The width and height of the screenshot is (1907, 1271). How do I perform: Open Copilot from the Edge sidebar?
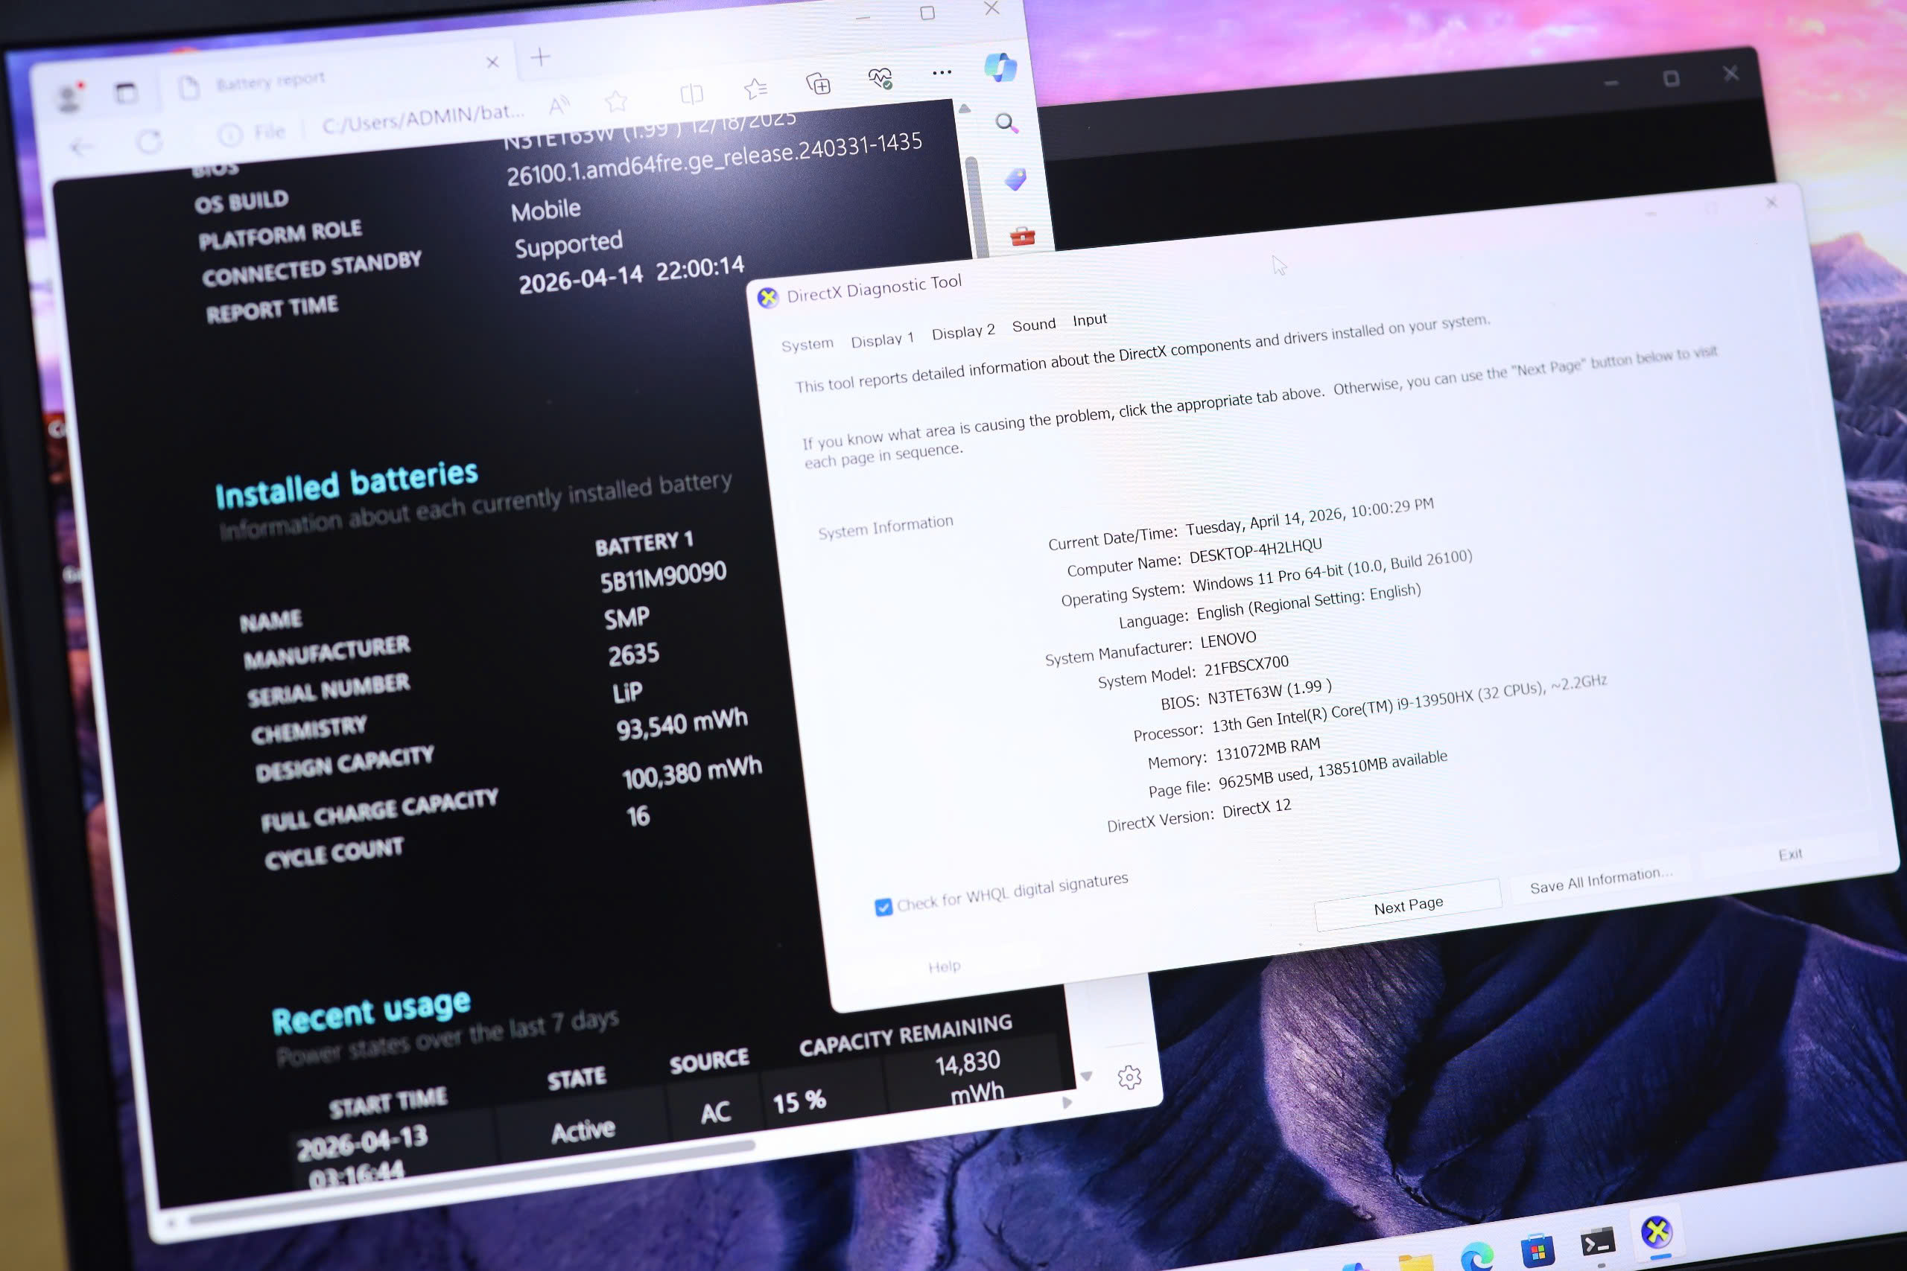point(1000,67)
